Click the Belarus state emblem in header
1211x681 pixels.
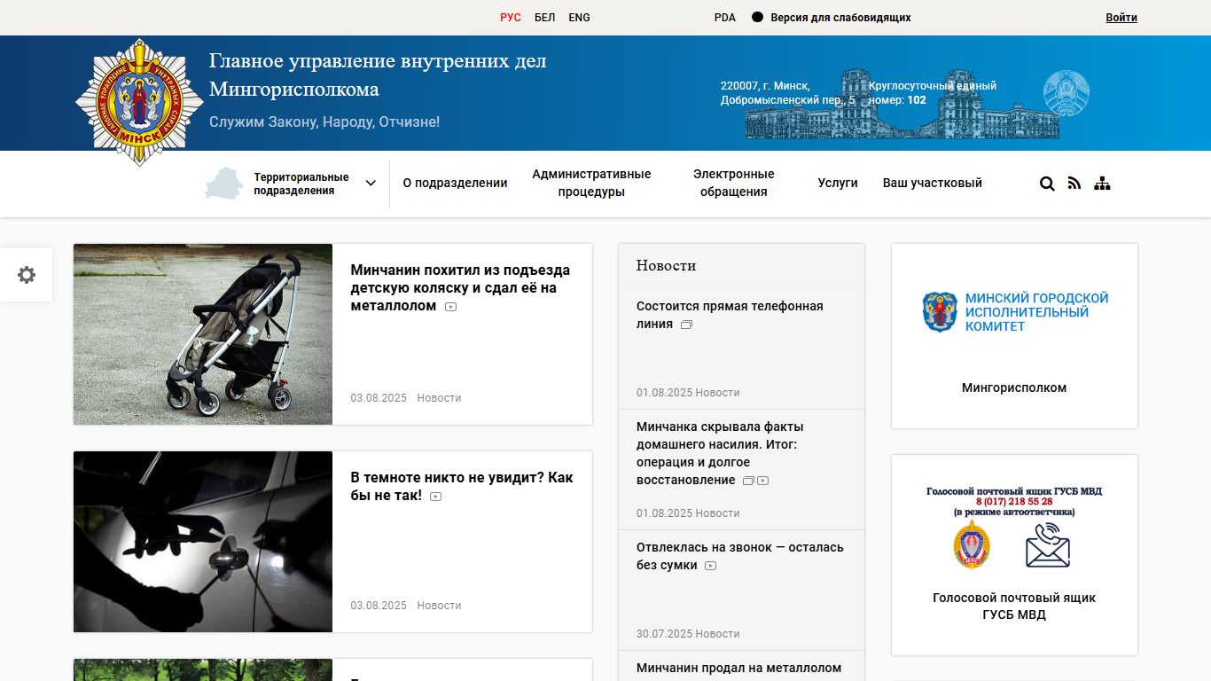pos(1066,93)
